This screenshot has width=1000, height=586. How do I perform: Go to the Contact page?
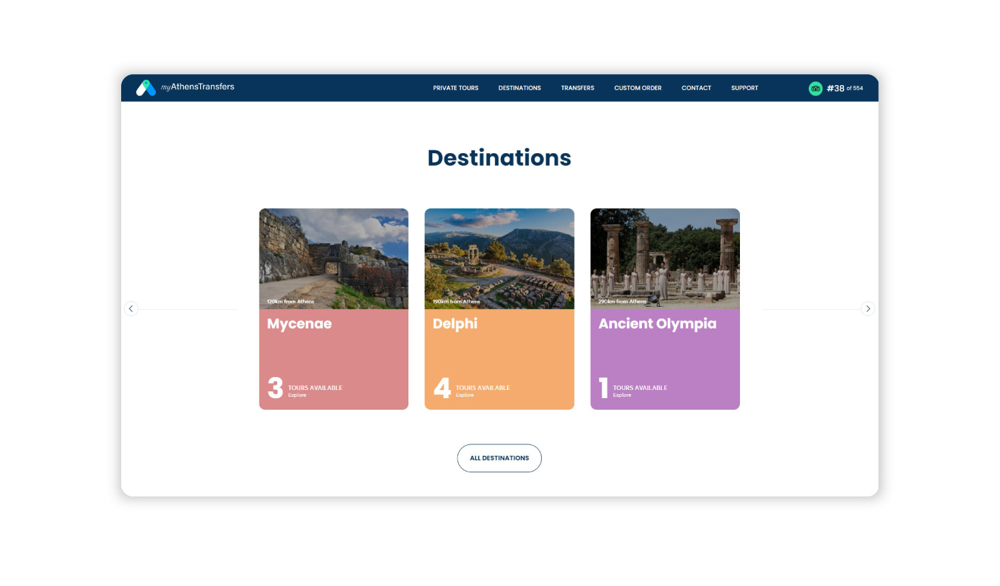click(696, 88)
